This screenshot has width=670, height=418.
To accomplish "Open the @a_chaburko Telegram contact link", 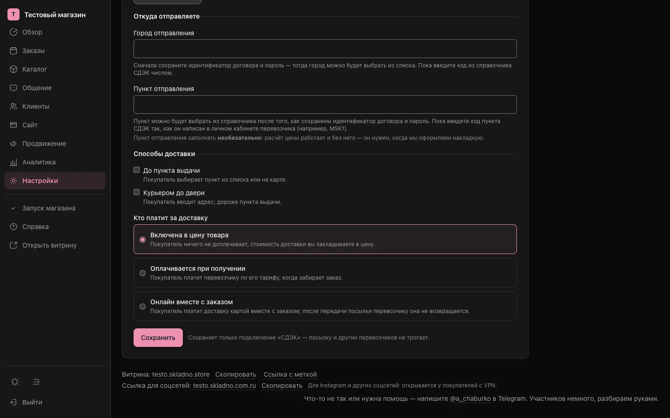I will [x=470, y=398].
